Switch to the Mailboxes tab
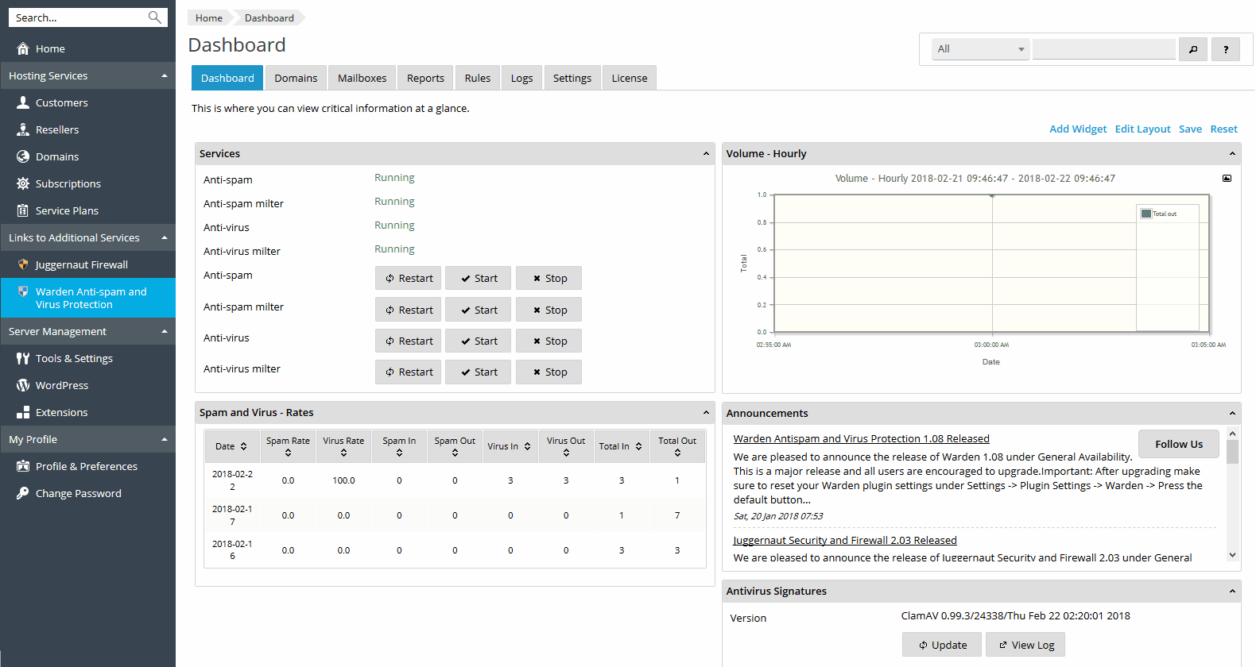 tap(362, 78)
